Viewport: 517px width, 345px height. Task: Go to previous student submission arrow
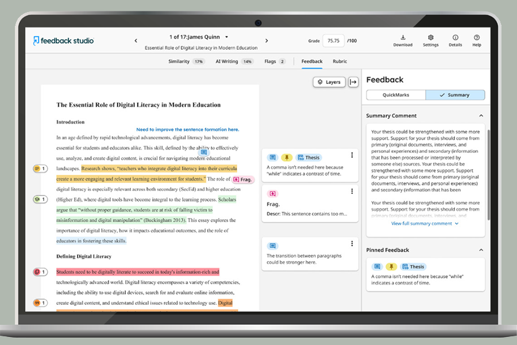136,41
